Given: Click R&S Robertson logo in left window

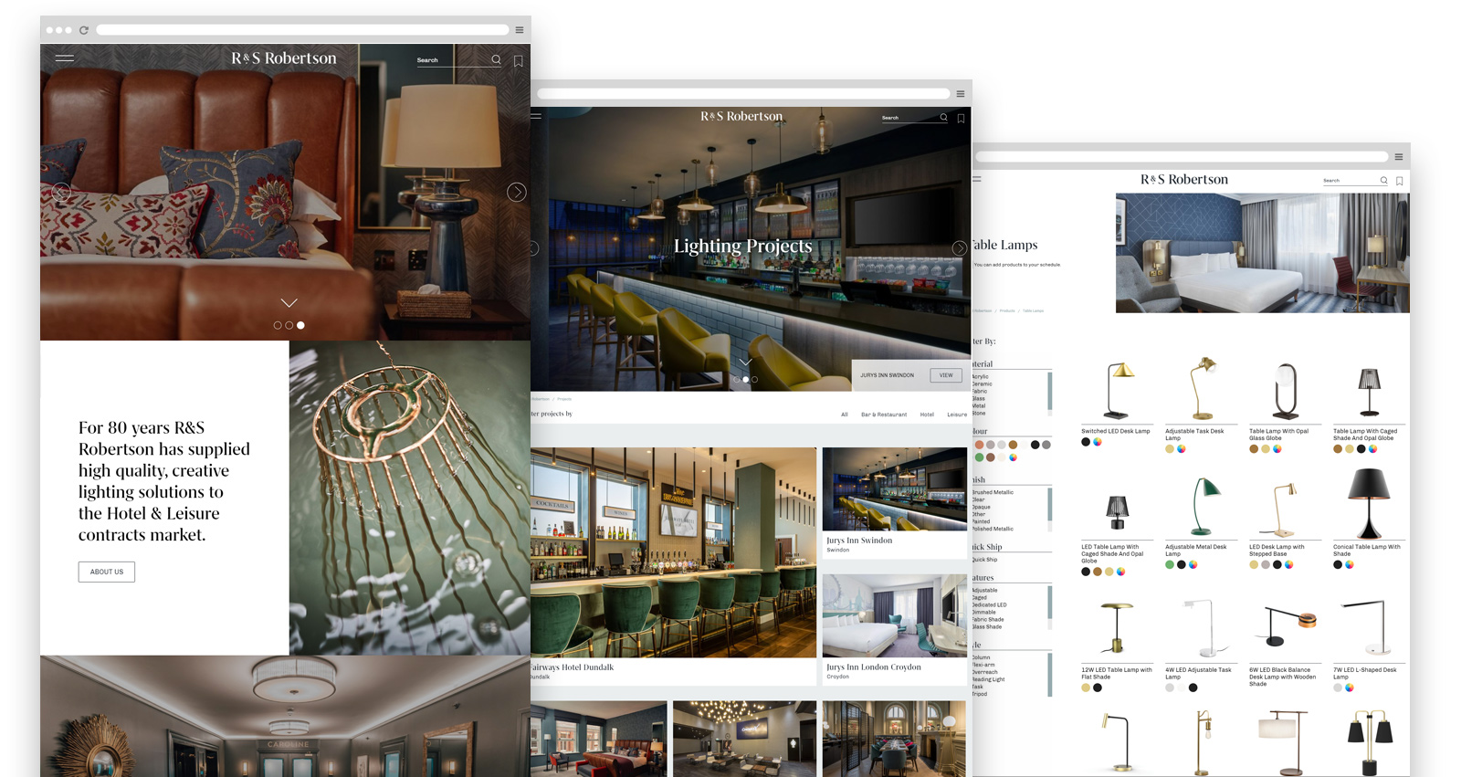Looking at the screenshot, I should point(284,58).
